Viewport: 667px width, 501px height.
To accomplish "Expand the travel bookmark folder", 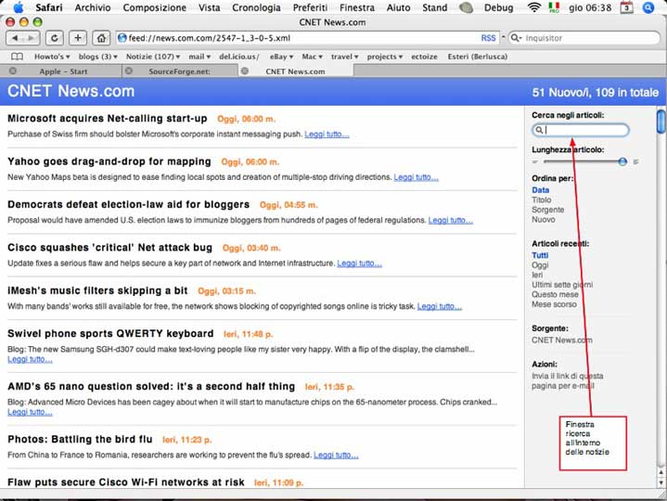I will coord(344,57).
